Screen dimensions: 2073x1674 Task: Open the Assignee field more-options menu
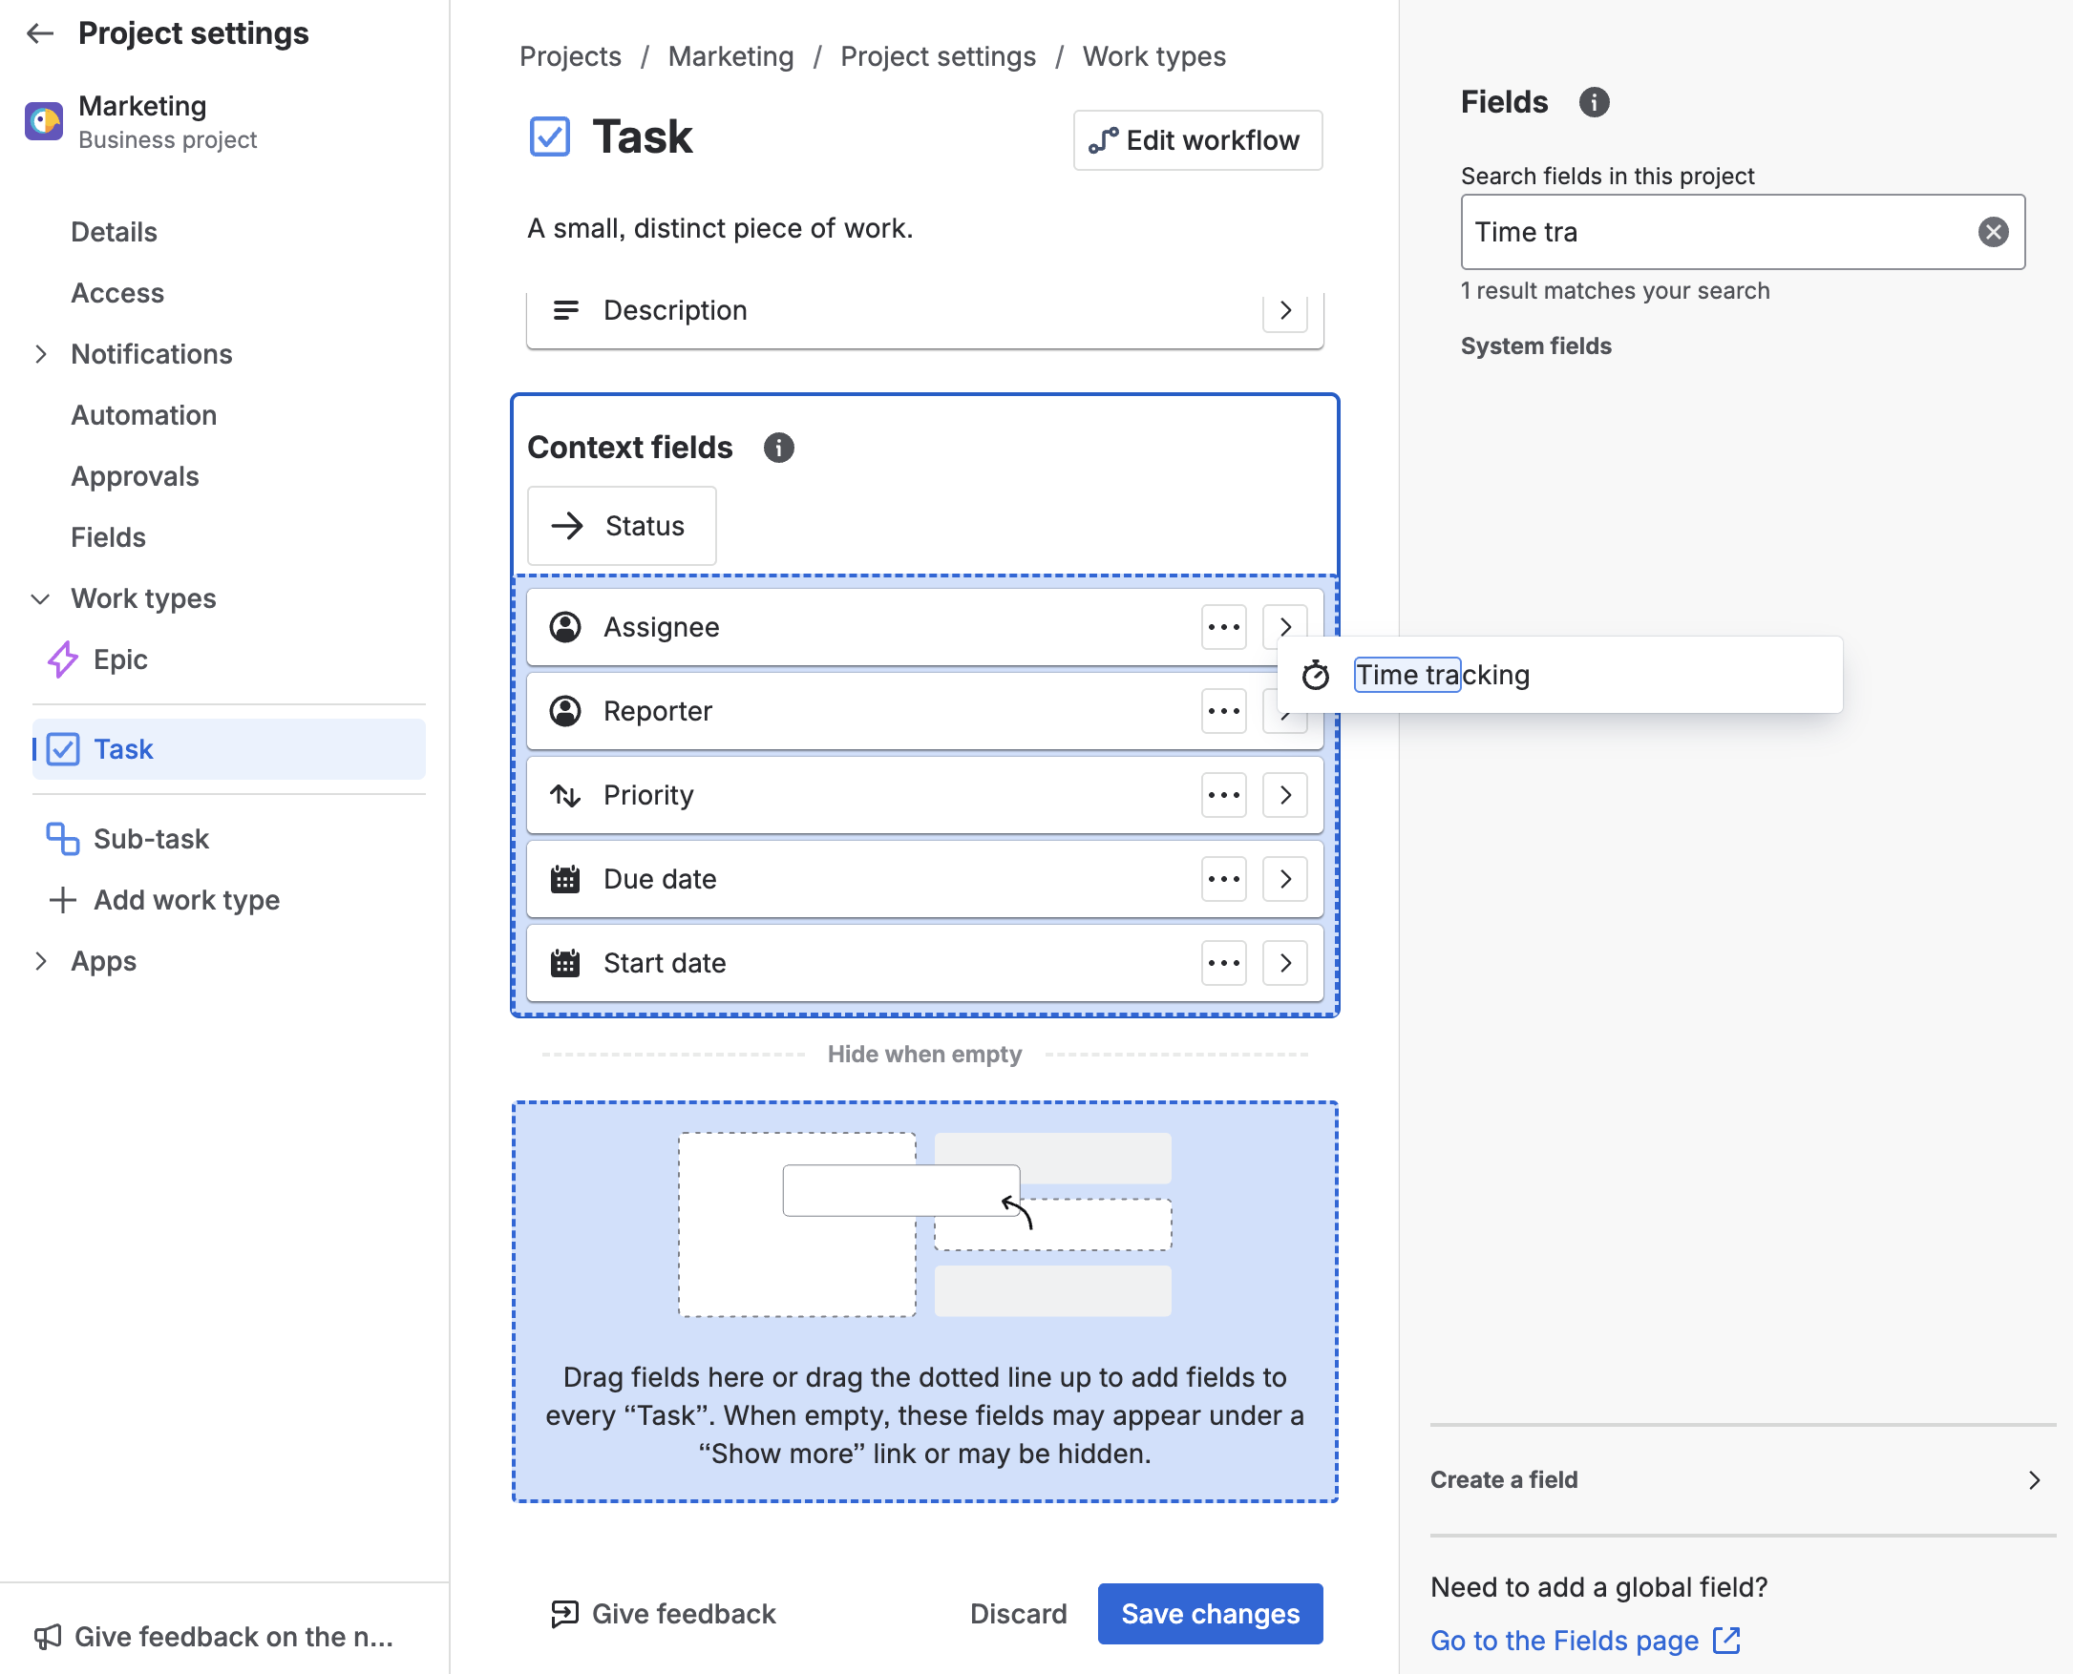pos(1223,627)
